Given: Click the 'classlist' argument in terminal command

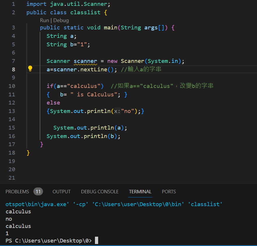Looking at the screenshot, I should click(x=205, y=204).
